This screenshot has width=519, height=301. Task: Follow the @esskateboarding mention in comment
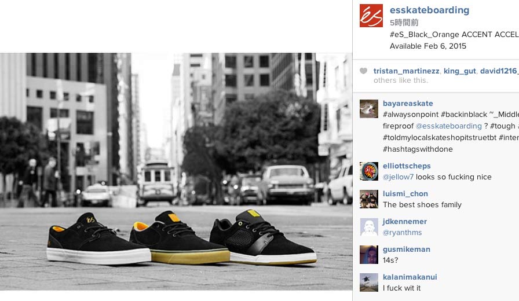point(448,126)
